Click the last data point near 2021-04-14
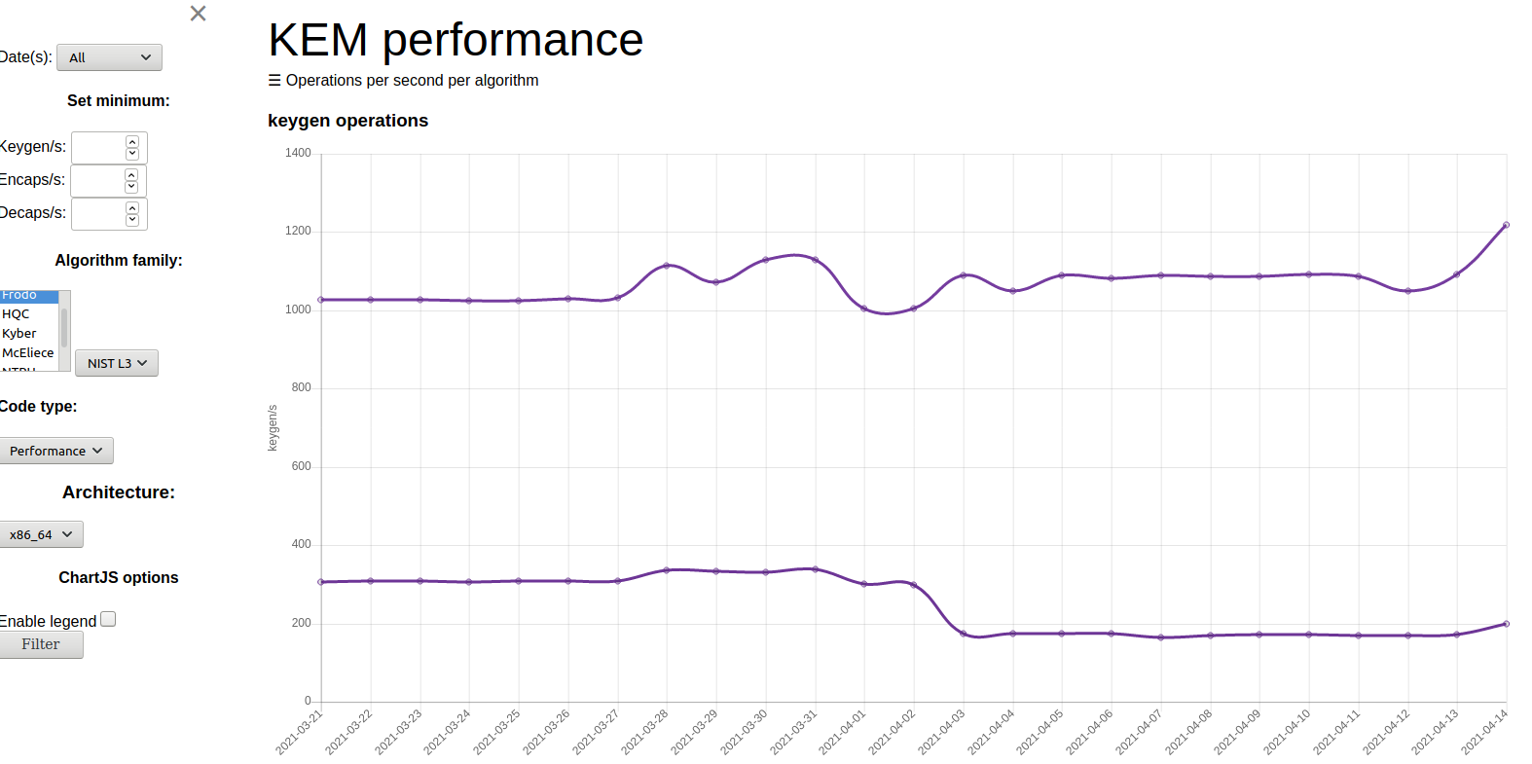The width and height of the screenshot is (1532, 764). (1505, 224)
